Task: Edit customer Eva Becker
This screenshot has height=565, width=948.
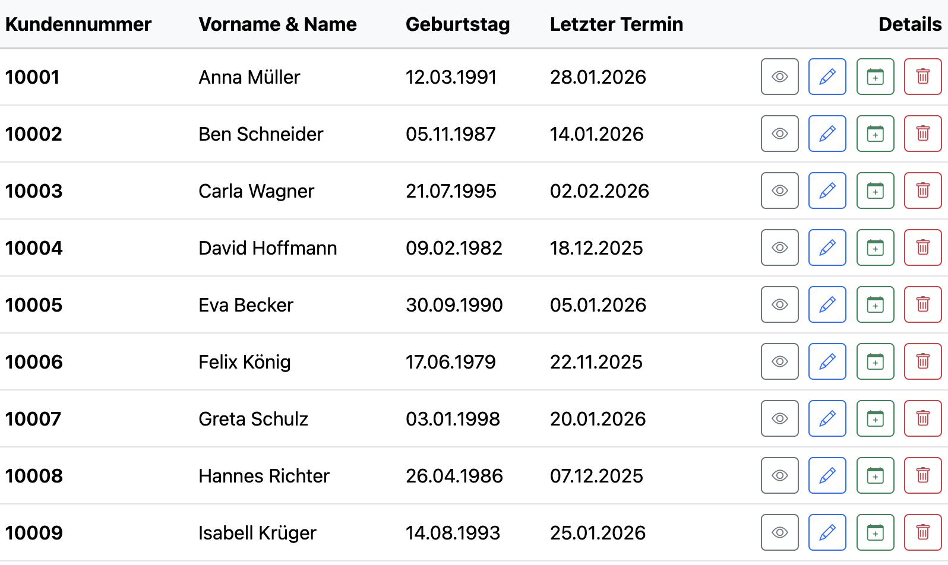Action: (x=827, y=304)
